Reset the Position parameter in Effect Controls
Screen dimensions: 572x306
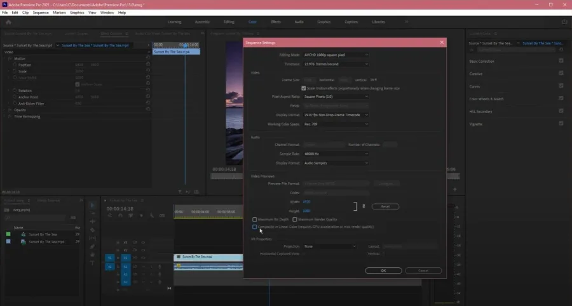pos(147,65)
